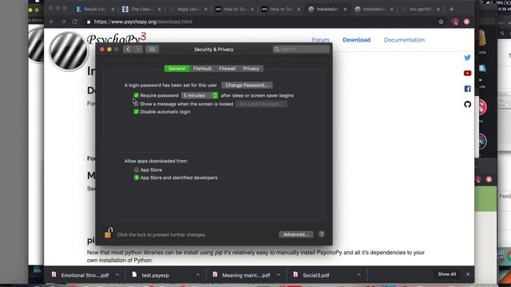This screenshot has width=511, height=287.
Task: Open PsychoPy Twitter link icon
Action: coord(467,57)
